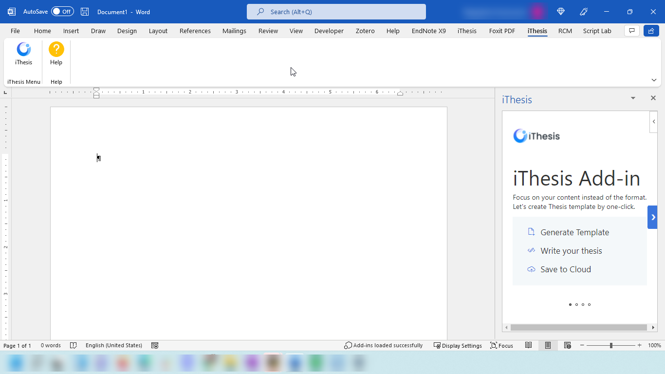Click the blue Share icon button
Viewport: 665px width, 374px height.
pyautogui.click(x=651, y=31)
